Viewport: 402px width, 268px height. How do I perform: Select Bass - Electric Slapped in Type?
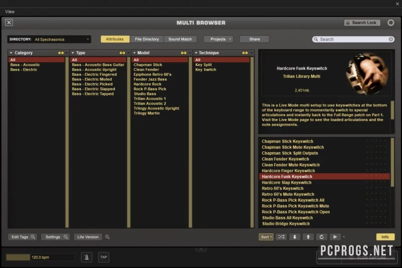pos(93,89)
